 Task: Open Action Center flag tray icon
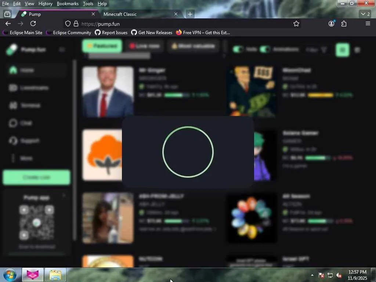point(321,275)
